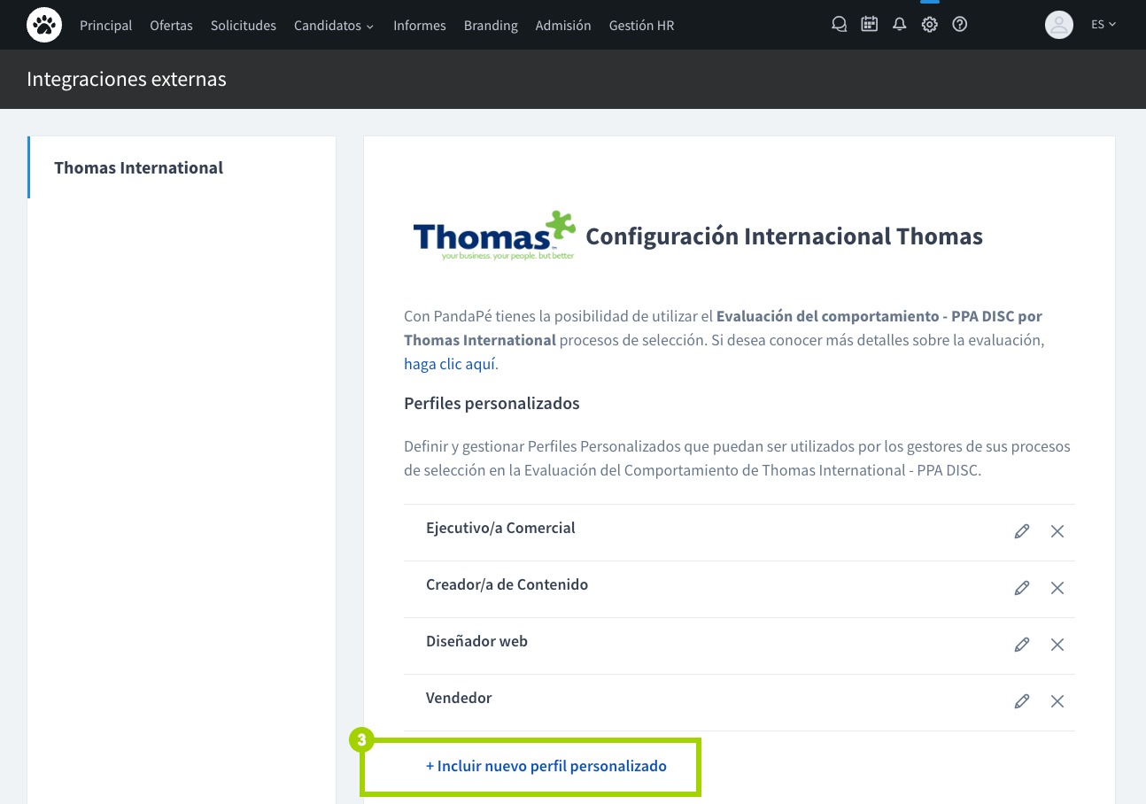The height and width of the screenshot is (804, 1146).
Task: Expand the Candidatos dropdown menu
Action: pyautogui.click(x=333, y=26)
